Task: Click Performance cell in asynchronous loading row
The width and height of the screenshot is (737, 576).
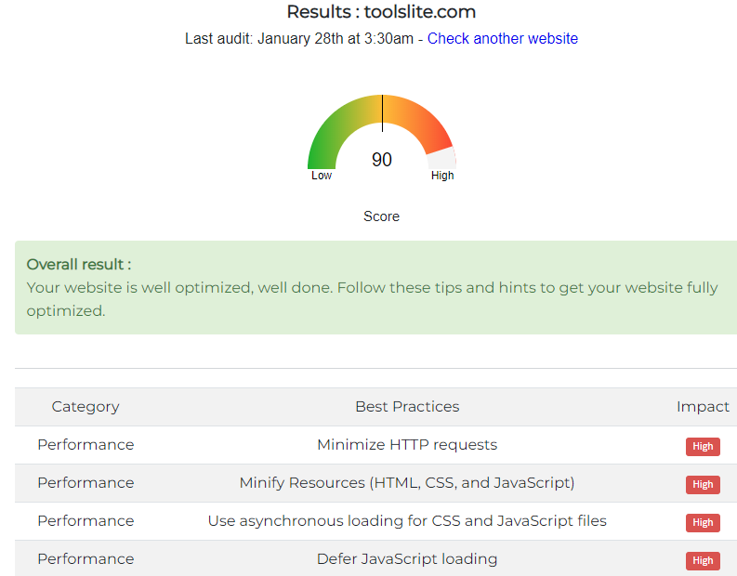Action: pos(86,520)
